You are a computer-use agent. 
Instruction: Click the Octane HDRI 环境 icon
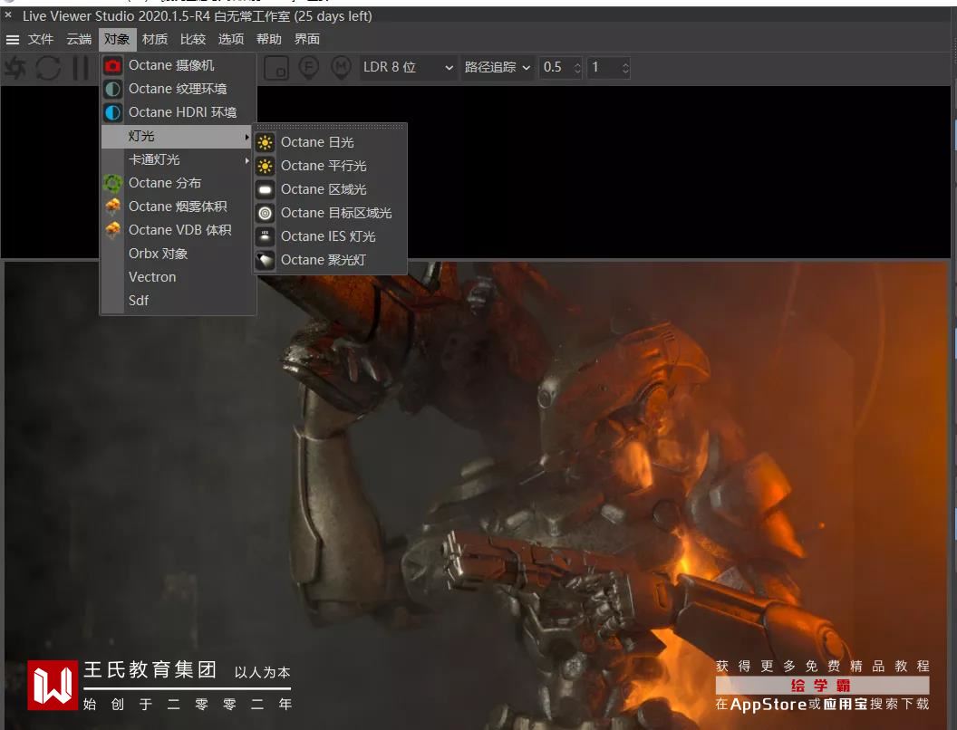(112, 112)
